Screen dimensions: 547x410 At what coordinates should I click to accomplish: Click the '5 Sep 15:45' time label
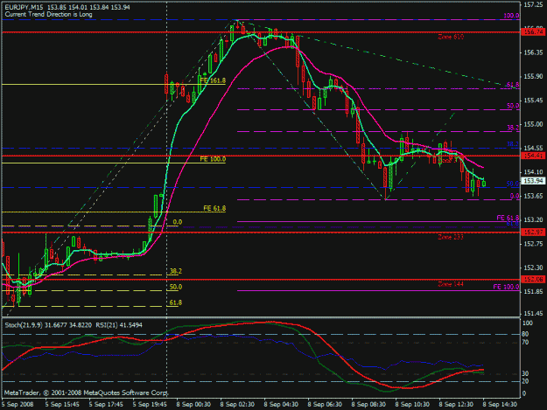click(x=62, y=404)
